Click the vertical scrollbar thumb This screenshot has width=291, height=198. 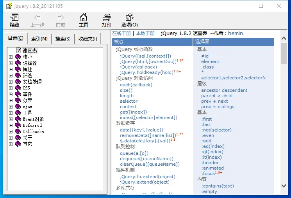[284, 53]
